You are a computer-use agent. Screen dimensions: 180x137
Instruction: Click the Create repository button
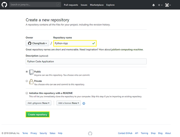[x=37, y=114]
